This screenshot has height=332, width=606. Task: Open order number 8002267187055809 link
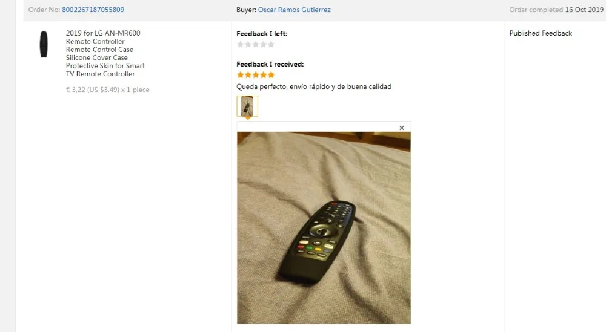pyautogui.click(x=93, y=10)
